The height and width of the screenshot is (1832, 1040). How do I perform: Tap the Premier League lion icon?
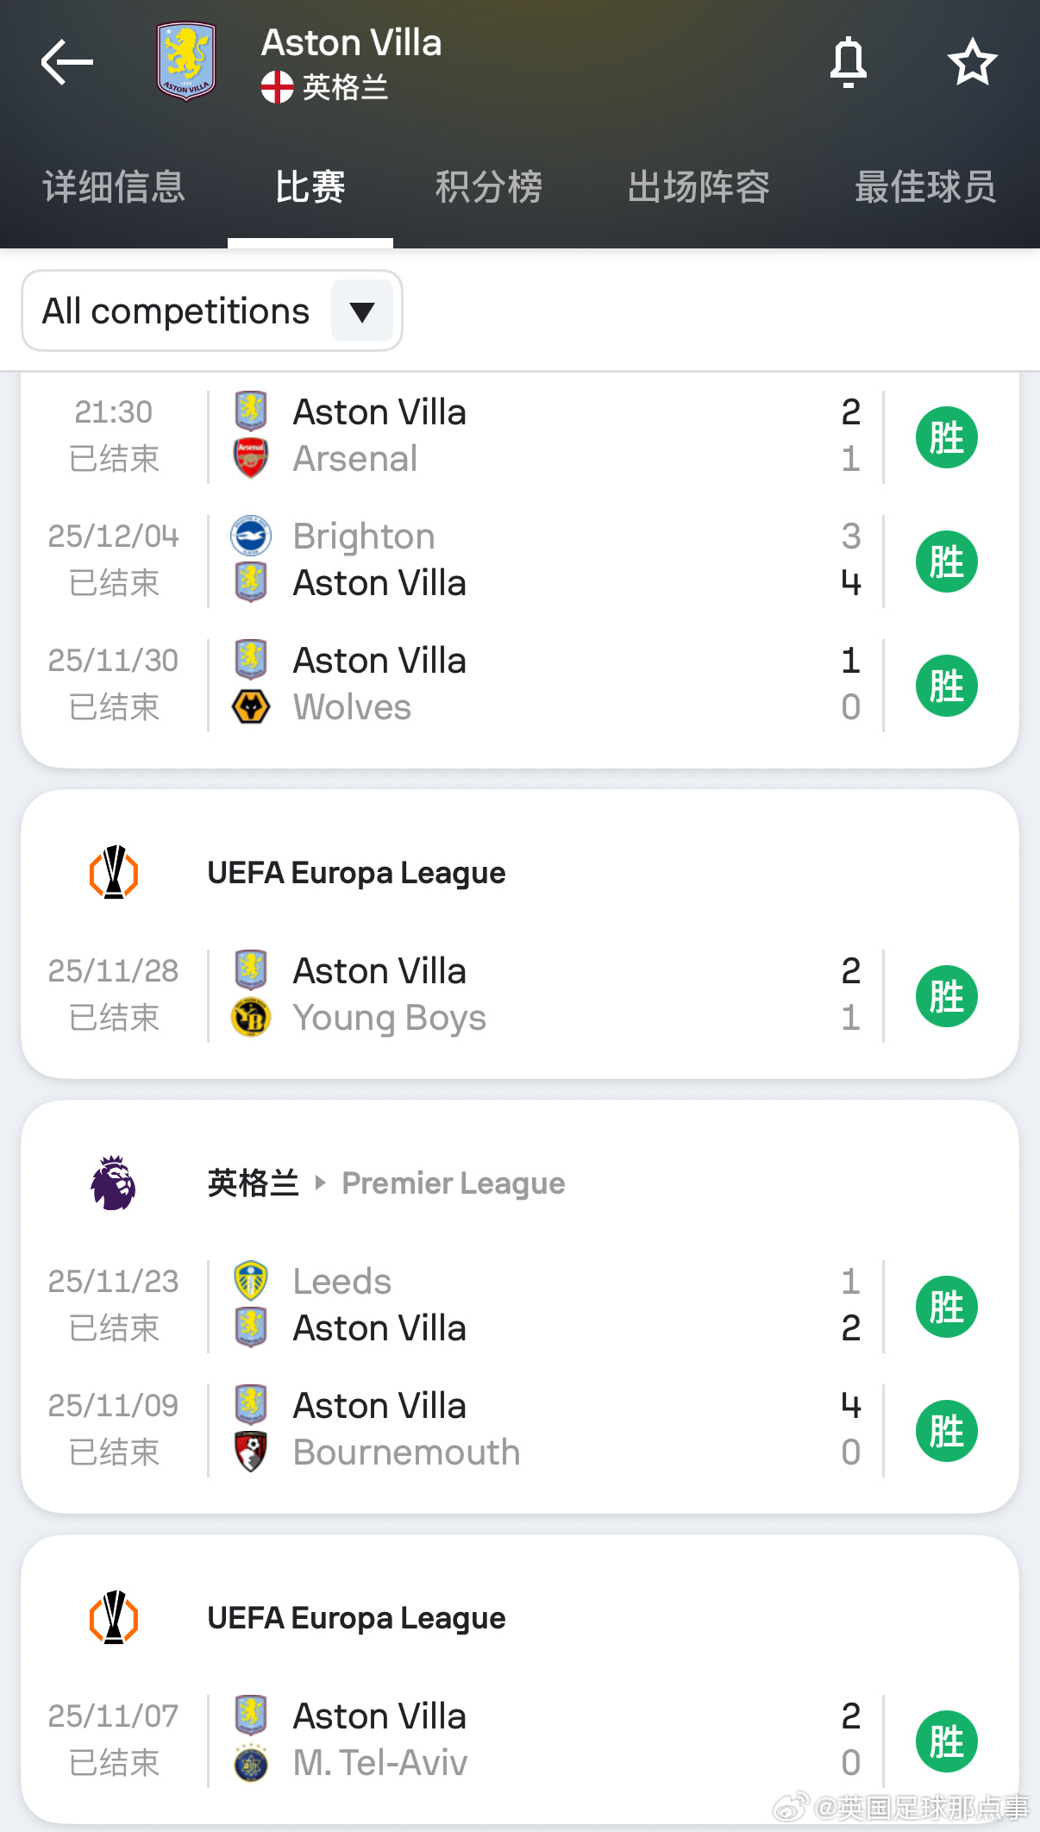click(x=114, y=1183)
